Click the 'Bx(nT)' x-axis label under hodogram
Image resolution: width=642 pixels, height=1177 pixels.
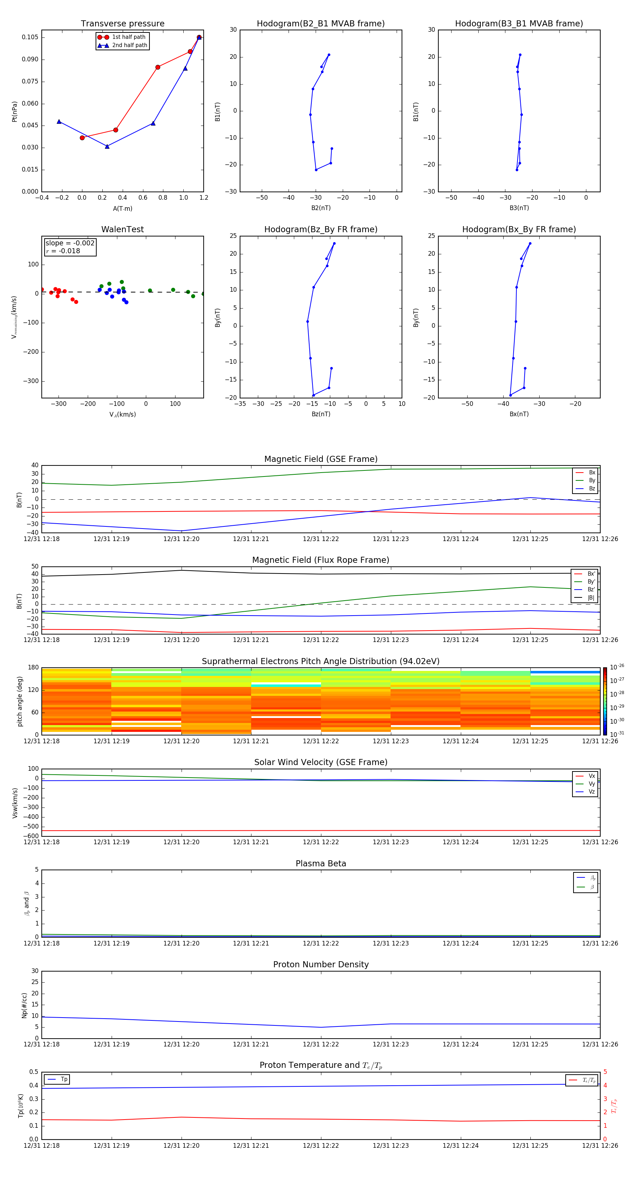(519, 414)
